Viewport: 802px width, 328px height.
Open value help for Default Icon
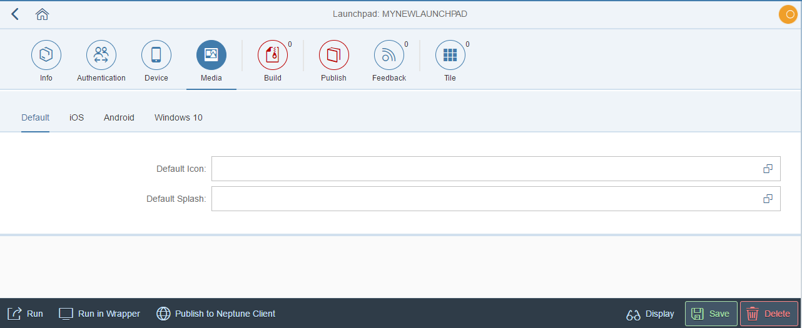point(768,169)
